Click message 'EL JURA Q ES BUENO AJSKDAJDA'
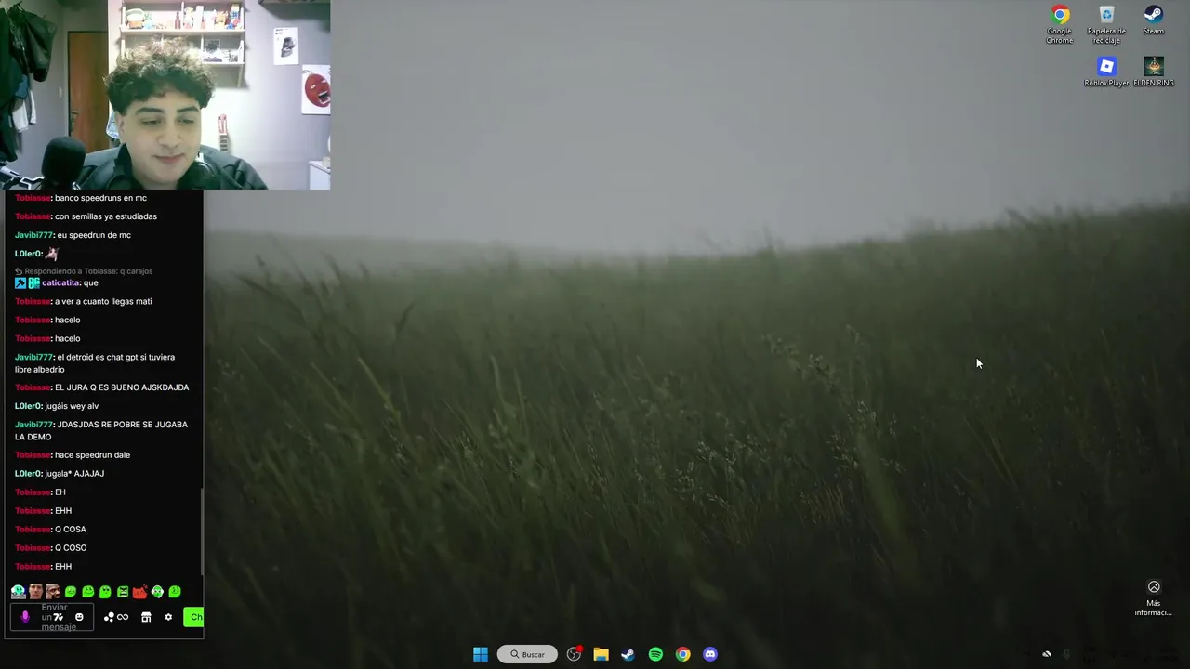Image resolution: width=1190 pixels, height=669 pixels. point(122,387)
